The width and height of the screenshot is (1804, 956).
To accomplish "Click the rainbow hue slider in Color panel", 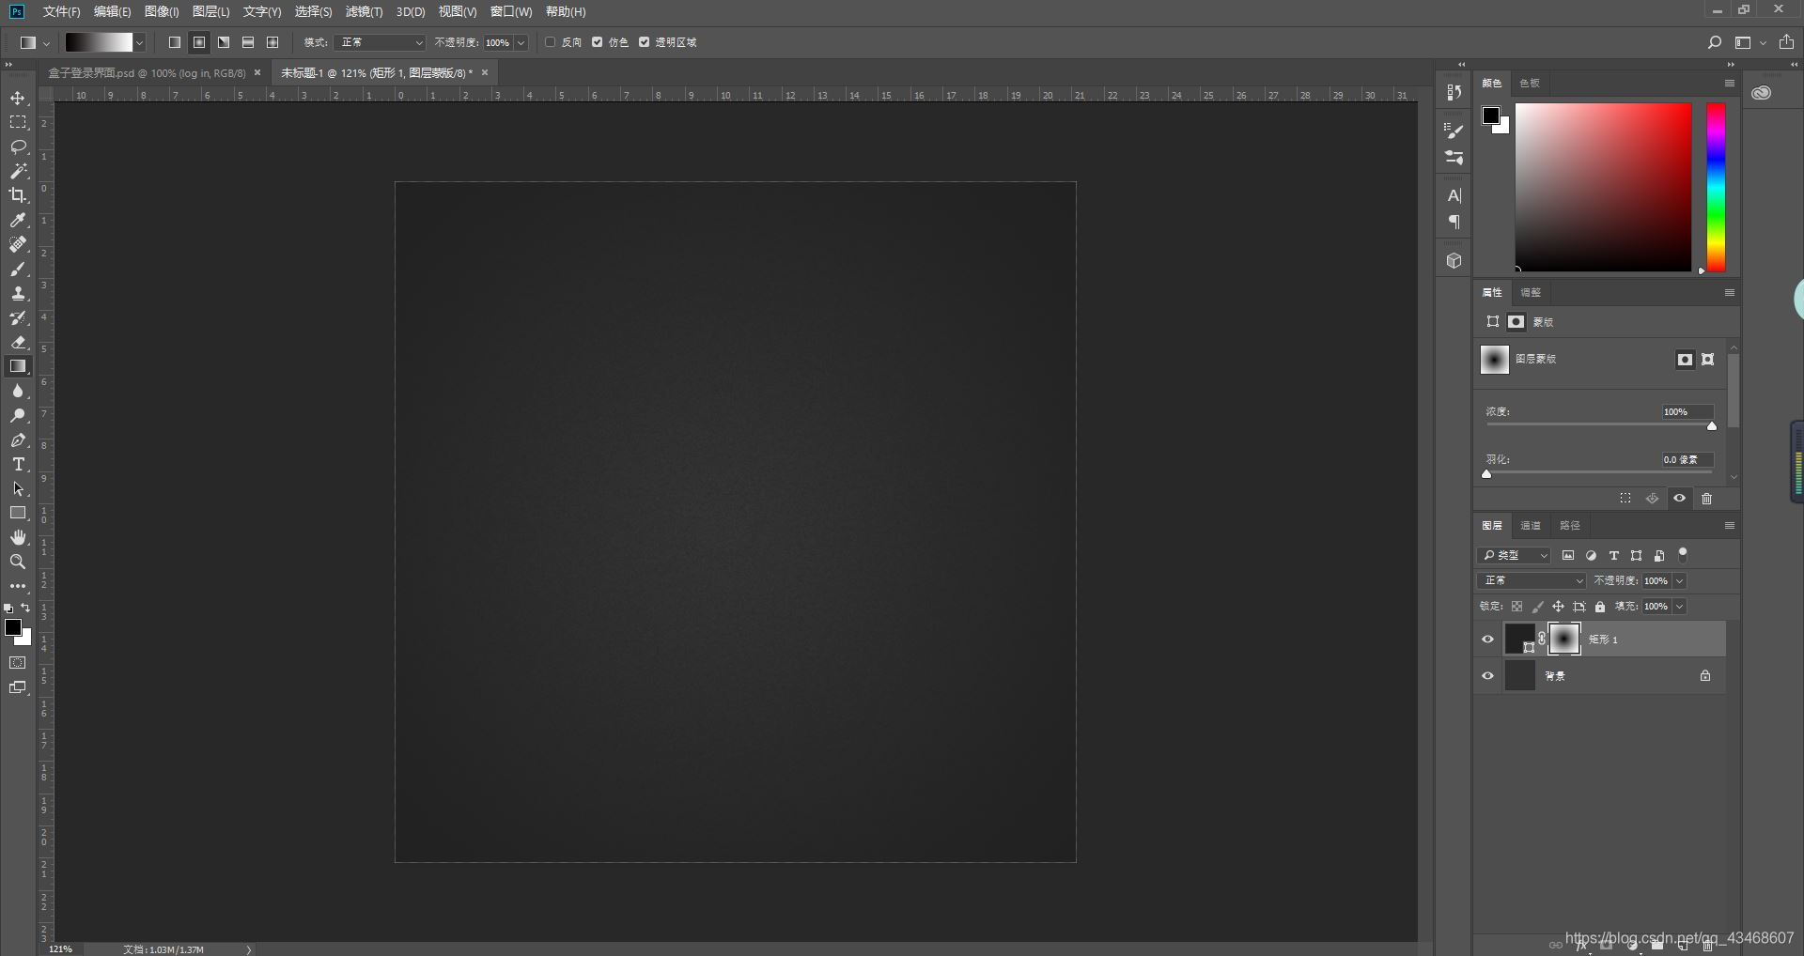I will [x=1716, y=187].
